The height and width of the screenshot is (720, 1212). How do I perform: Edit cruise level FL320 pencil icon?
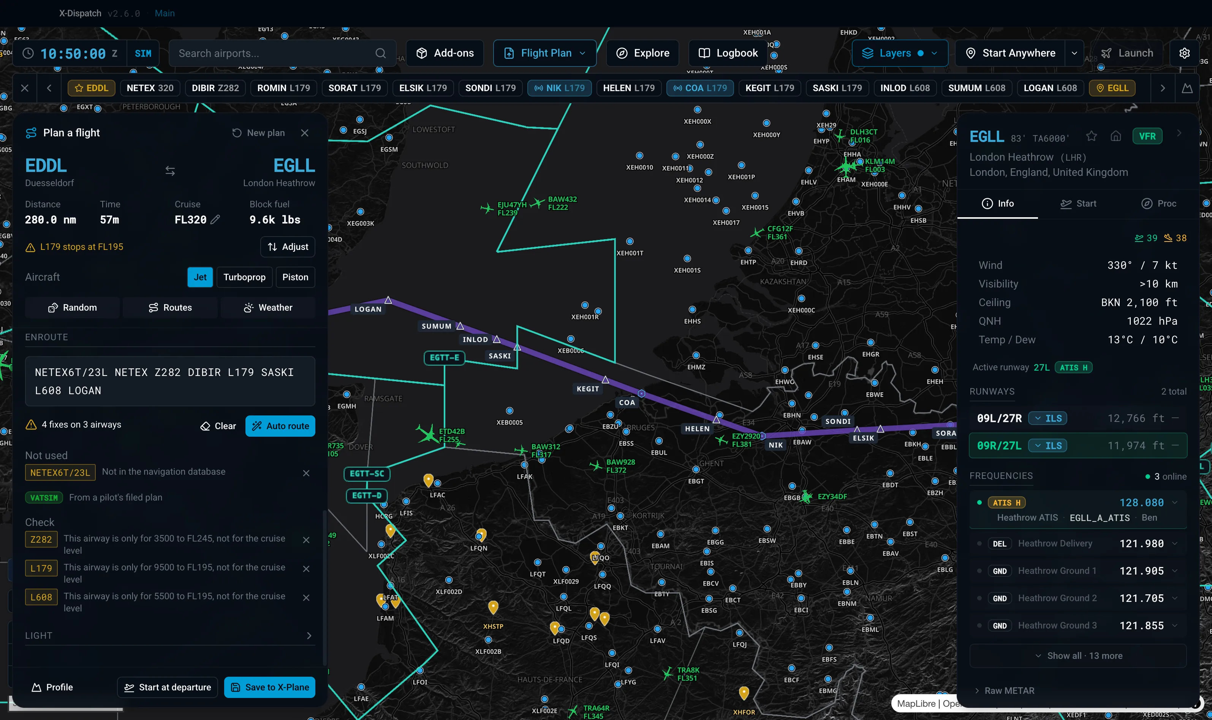point(215,220)
